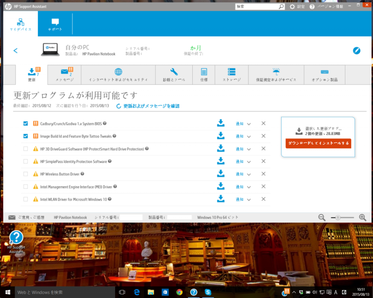
Task: Enable the HP Wireless Button Driver checkbox
Action: tap(25, 174)
